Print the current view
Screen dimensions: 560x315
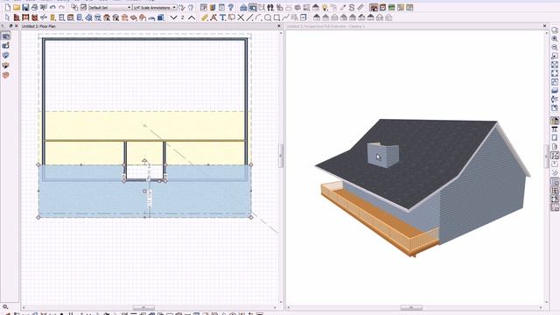pos(34,8)
